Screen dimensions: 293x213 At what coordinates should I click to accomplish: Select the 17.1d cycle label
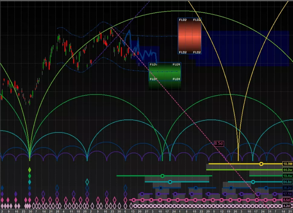click(x=288, y=194)
